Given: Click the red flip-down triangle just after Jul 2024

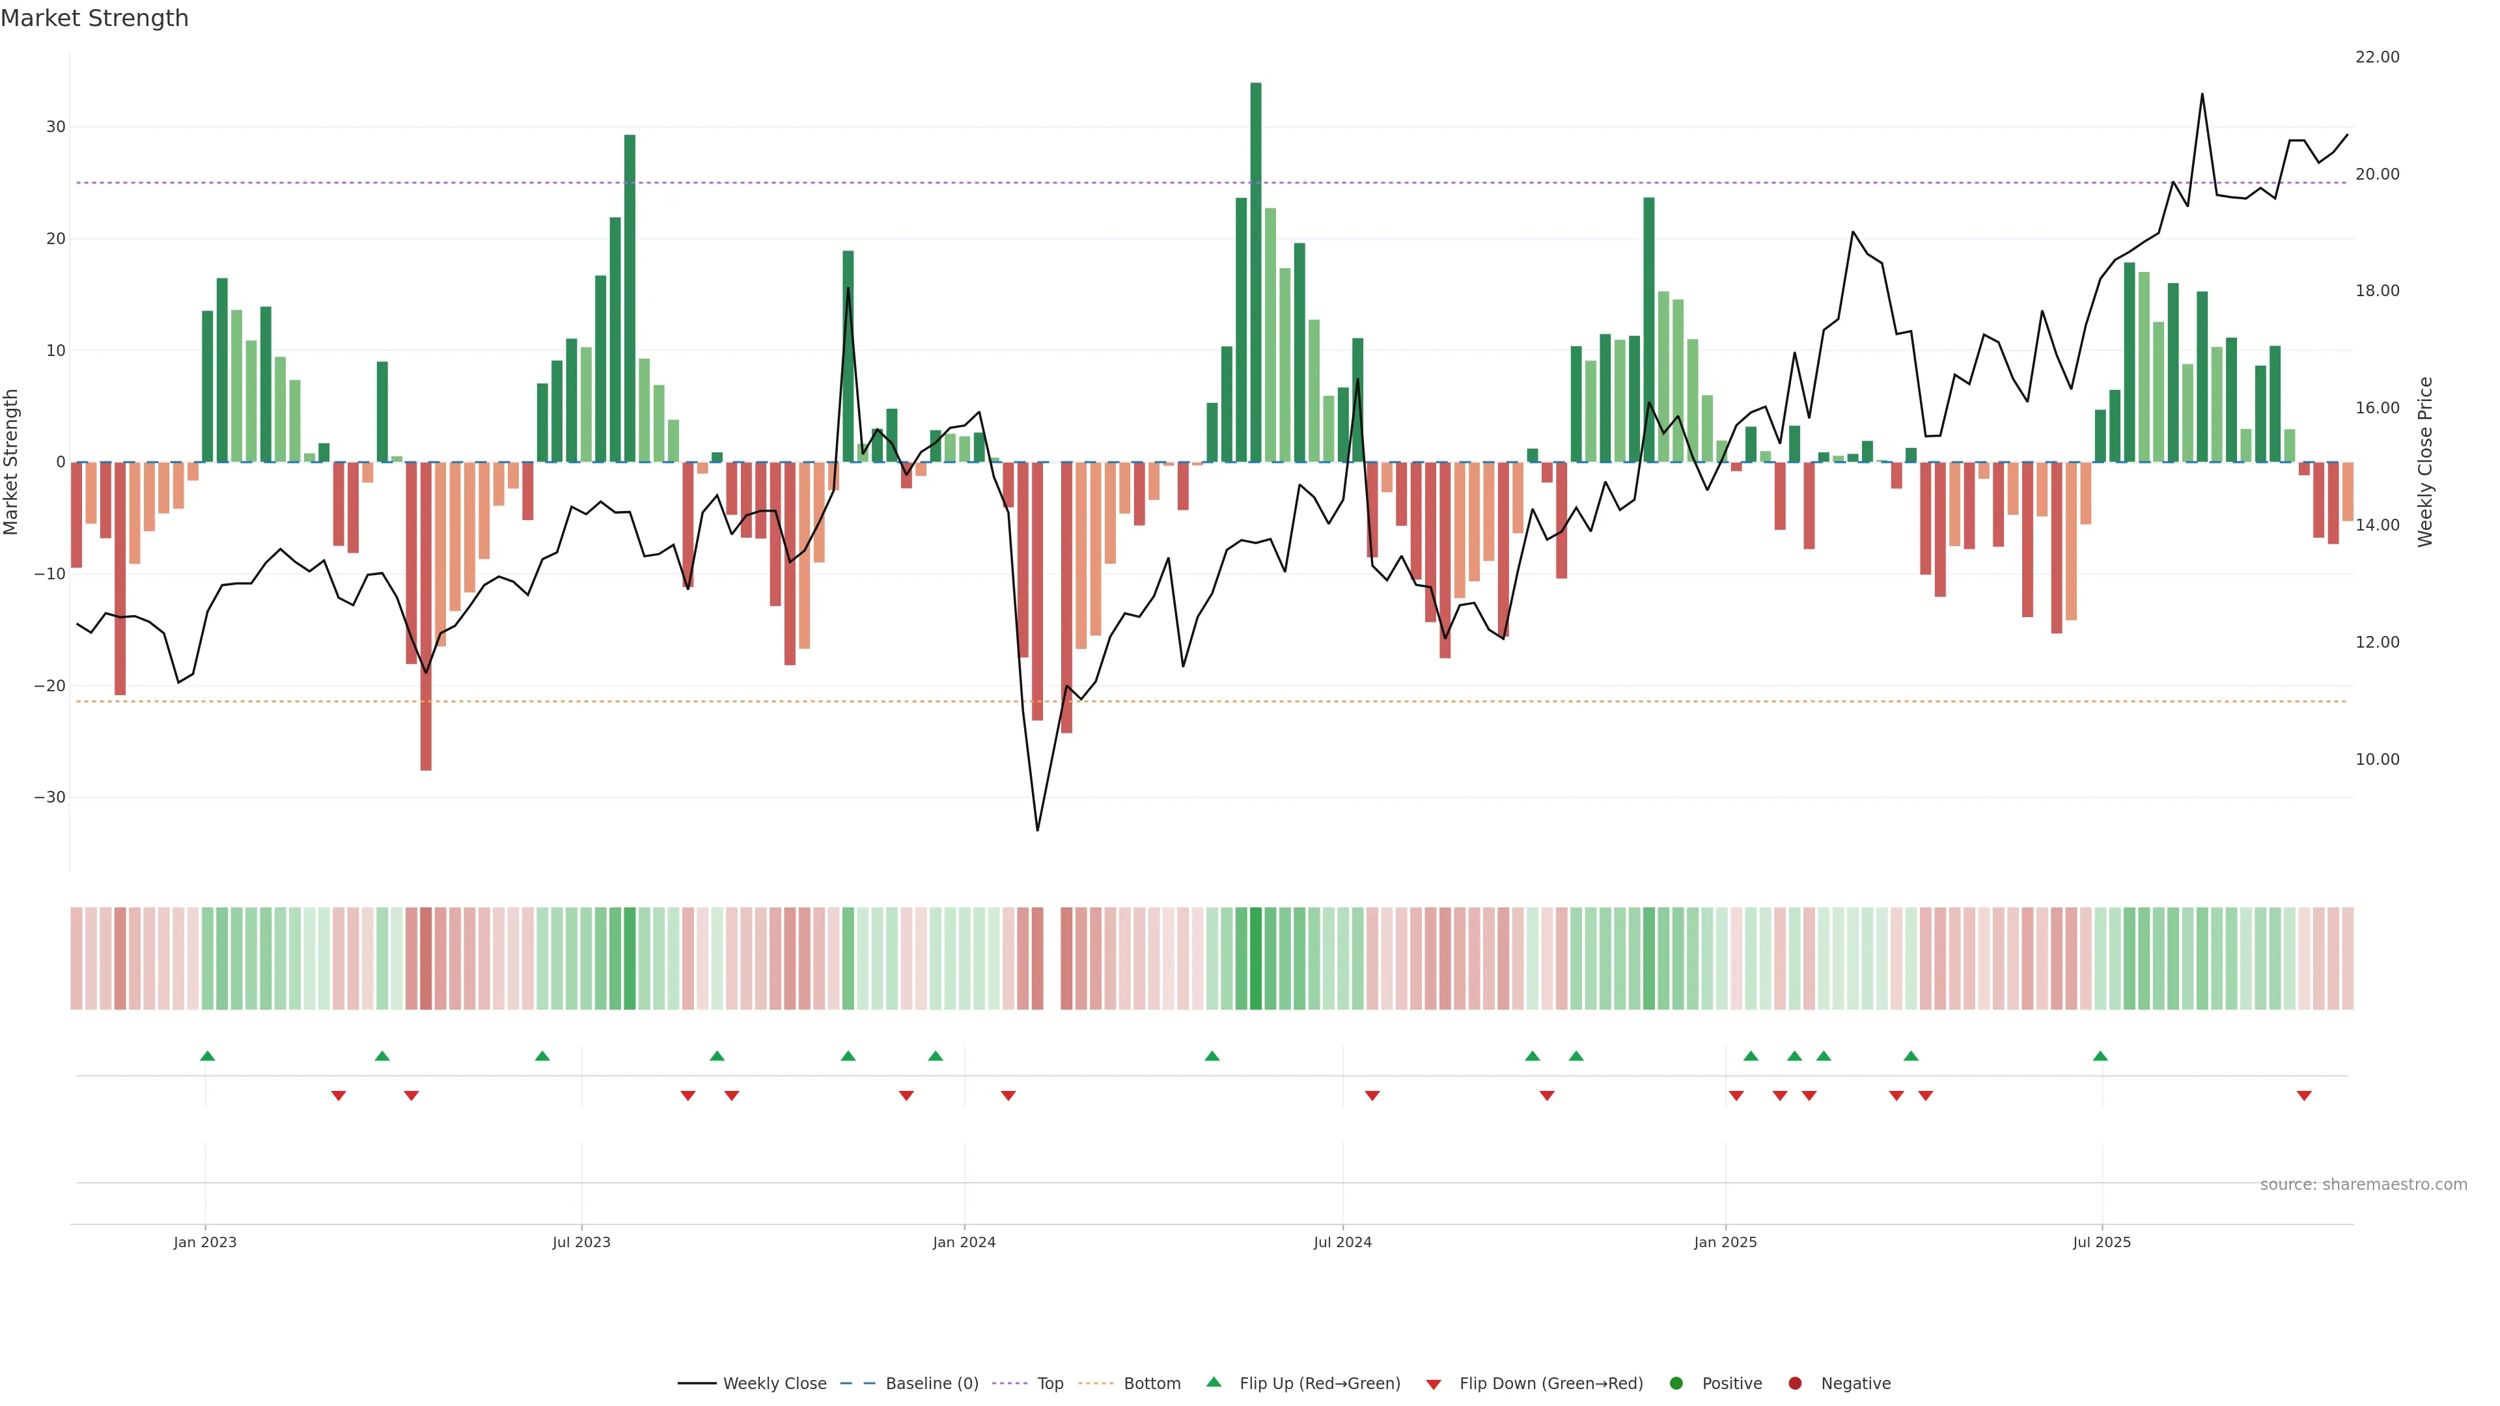Looking at the screenshot, I should tap(1372, 1096).
